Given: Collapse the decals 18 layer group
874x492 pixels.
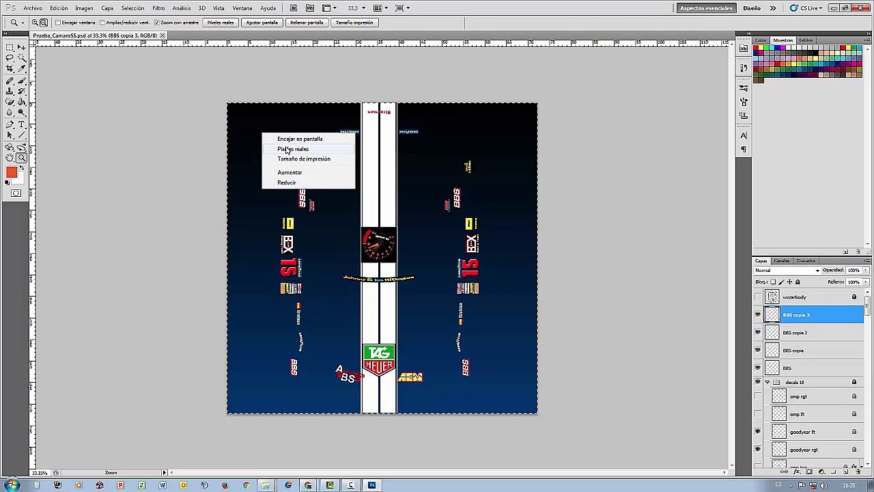Looking at the screenshot, I should 767,382.
